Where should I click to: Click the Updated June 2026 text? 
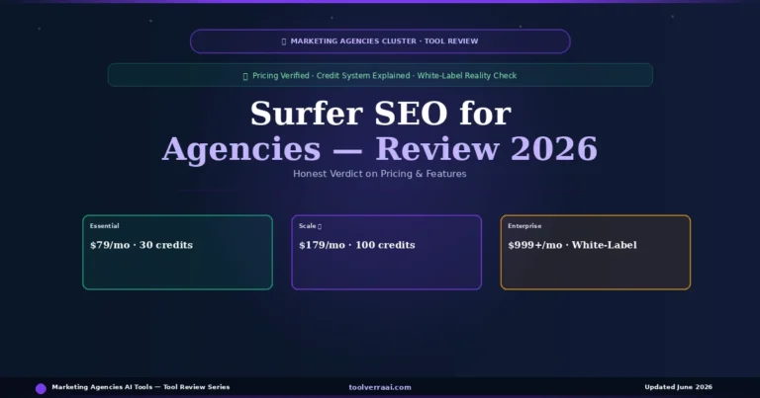[678, 387]
